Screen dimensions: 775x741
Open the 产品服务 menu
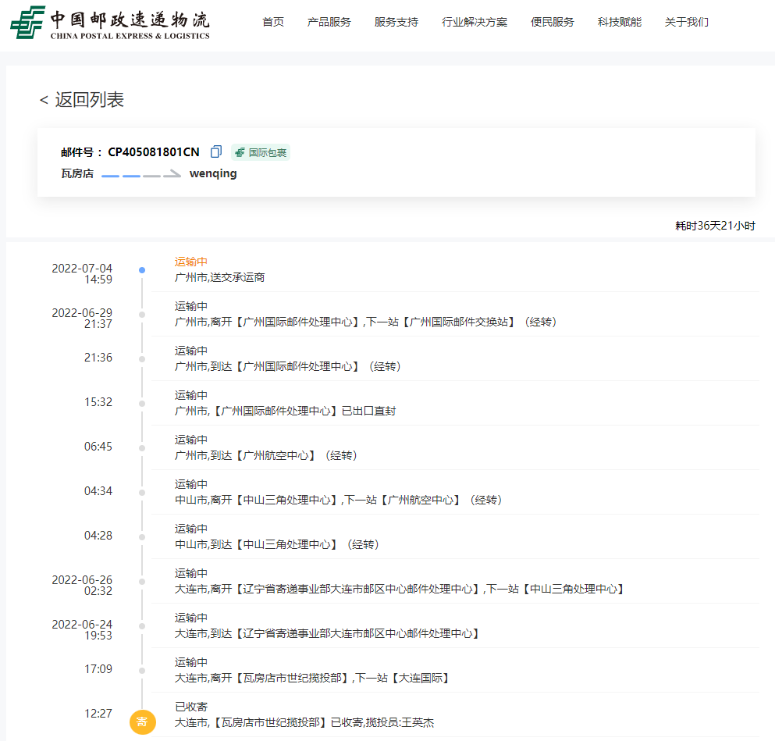tap(329, 22)
